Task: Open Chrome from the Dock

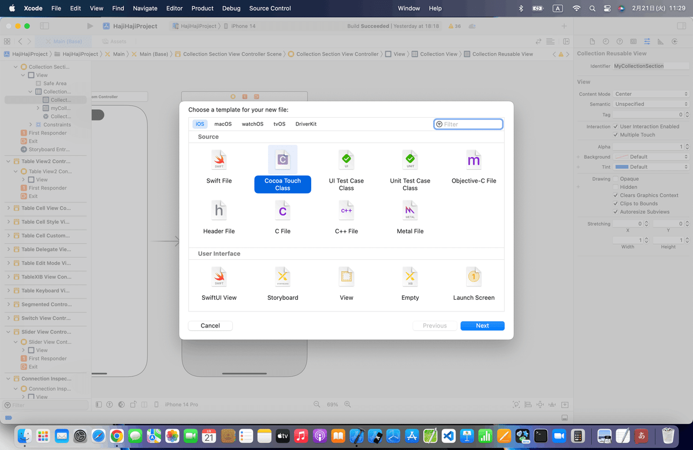Action: click(117, 435)
